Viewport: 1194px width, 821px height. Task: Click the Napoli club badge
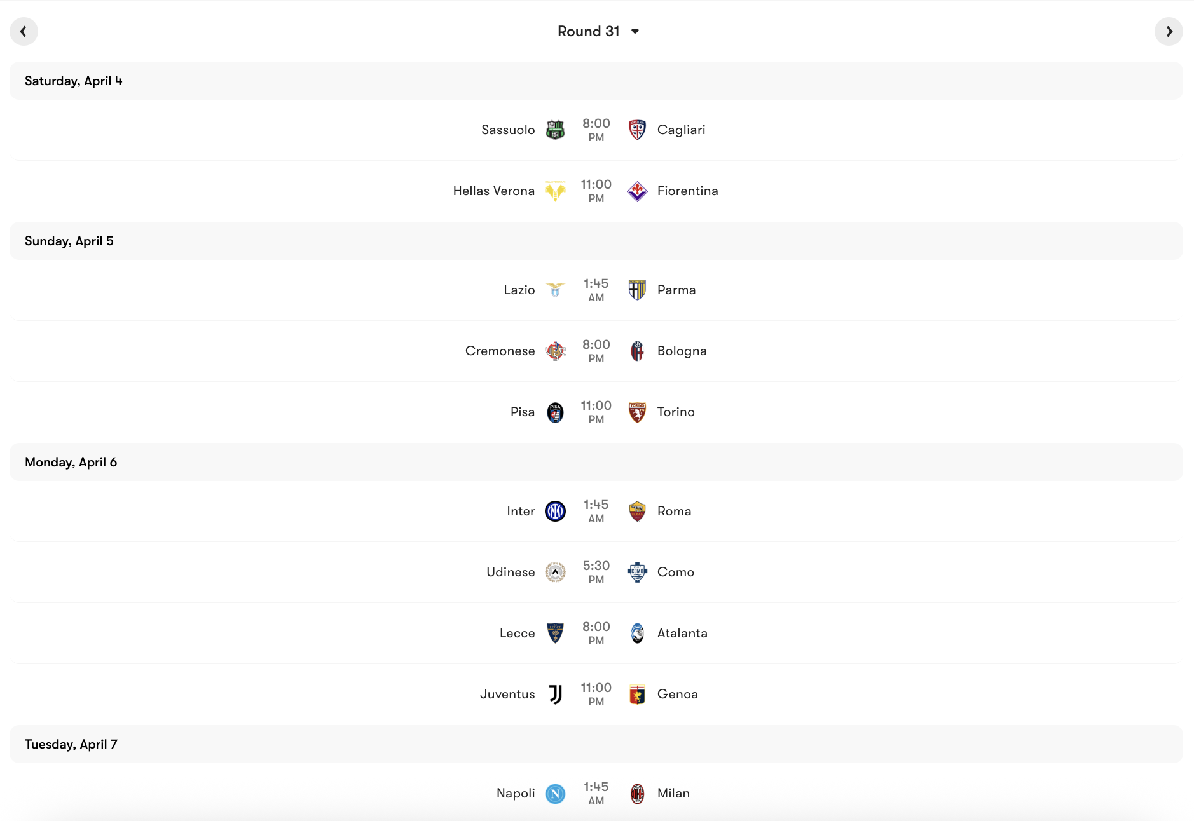555,793
